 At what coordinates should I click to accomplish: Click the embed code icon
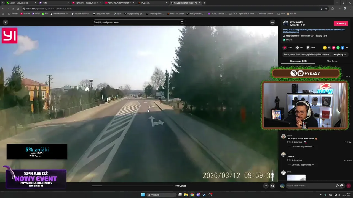pyautogui.click(x=329, y=48)
